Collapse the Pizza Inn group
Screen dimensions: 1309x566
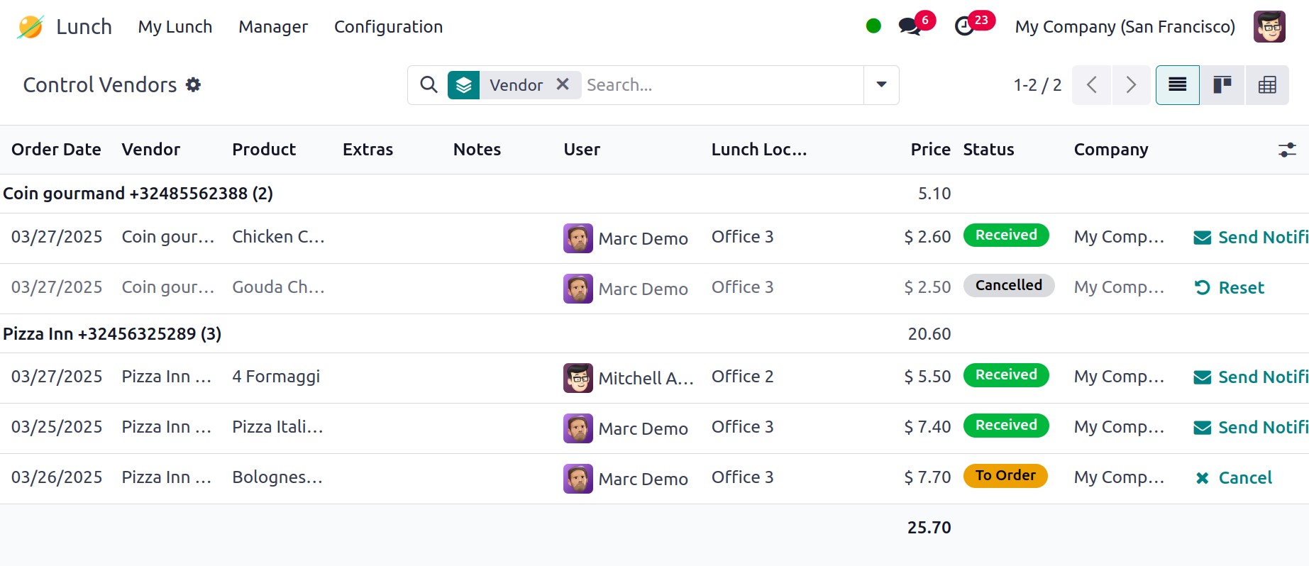[112, 334]
